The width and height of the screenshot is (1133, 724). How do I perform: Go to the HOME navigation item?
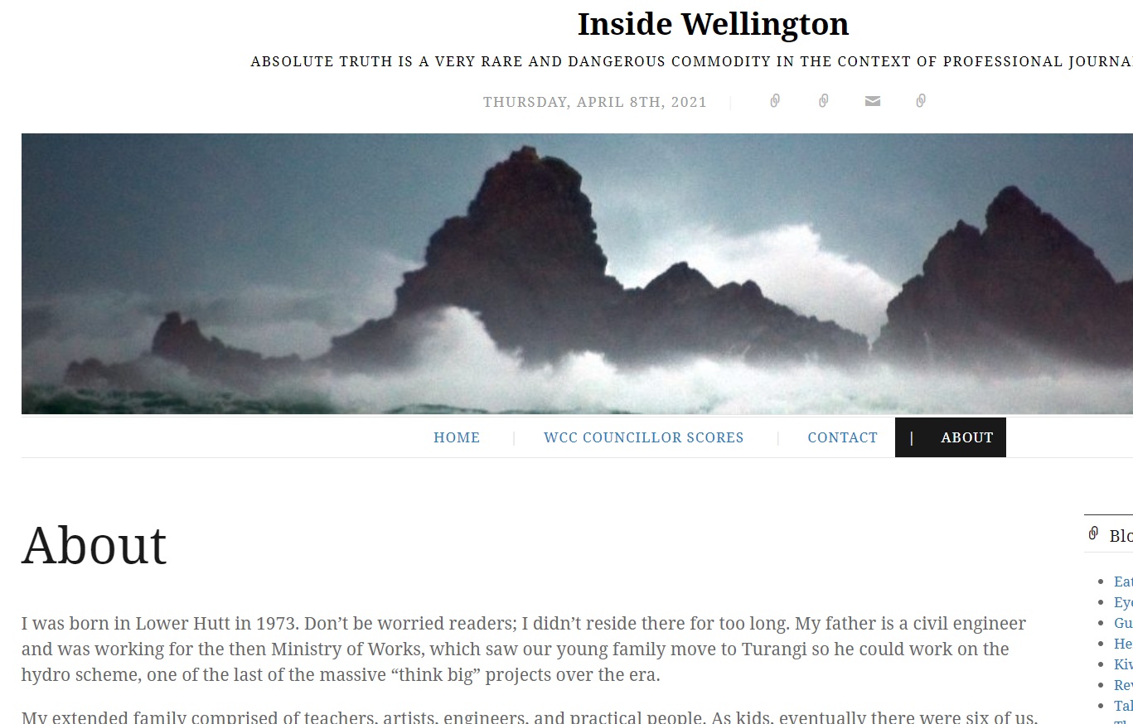(457, 437)
